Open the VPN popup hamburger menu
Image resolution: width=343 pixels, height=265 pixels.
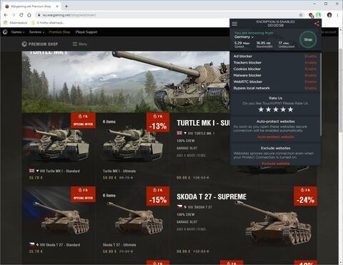pos(234,24)
